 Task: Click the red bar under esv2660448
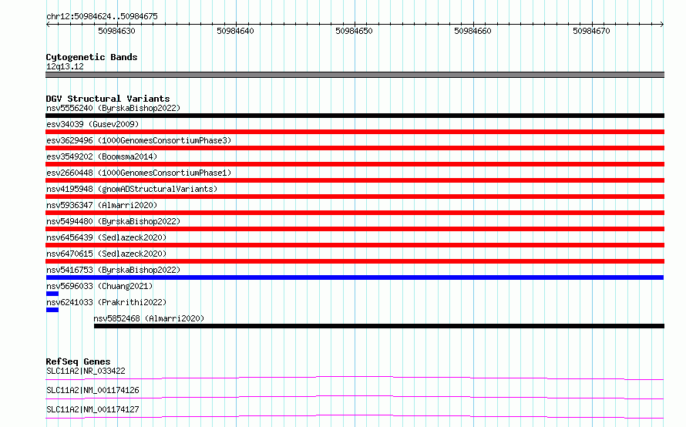point(355,180)
